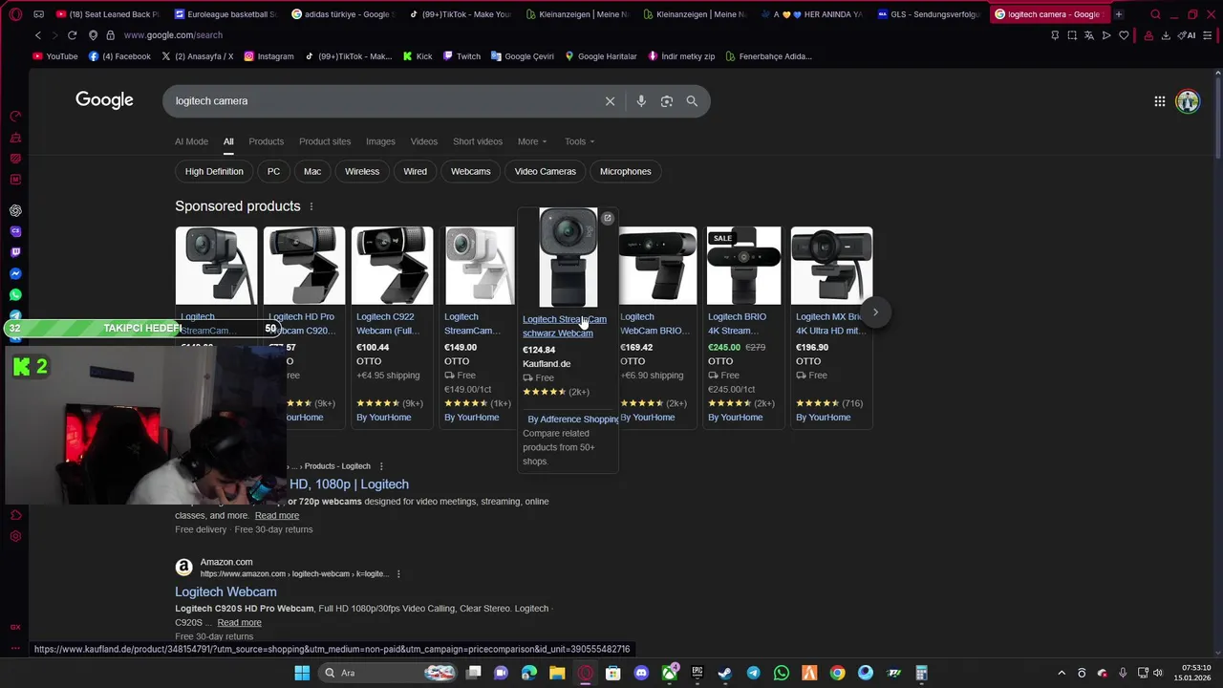Screen dimensions: 1223x688
Task: Switch to Short videos tab
Action: tap(478, 141)
